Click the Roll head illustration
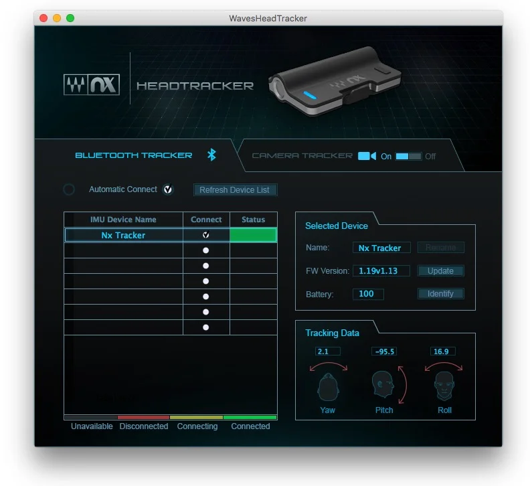 coord(444,386)
